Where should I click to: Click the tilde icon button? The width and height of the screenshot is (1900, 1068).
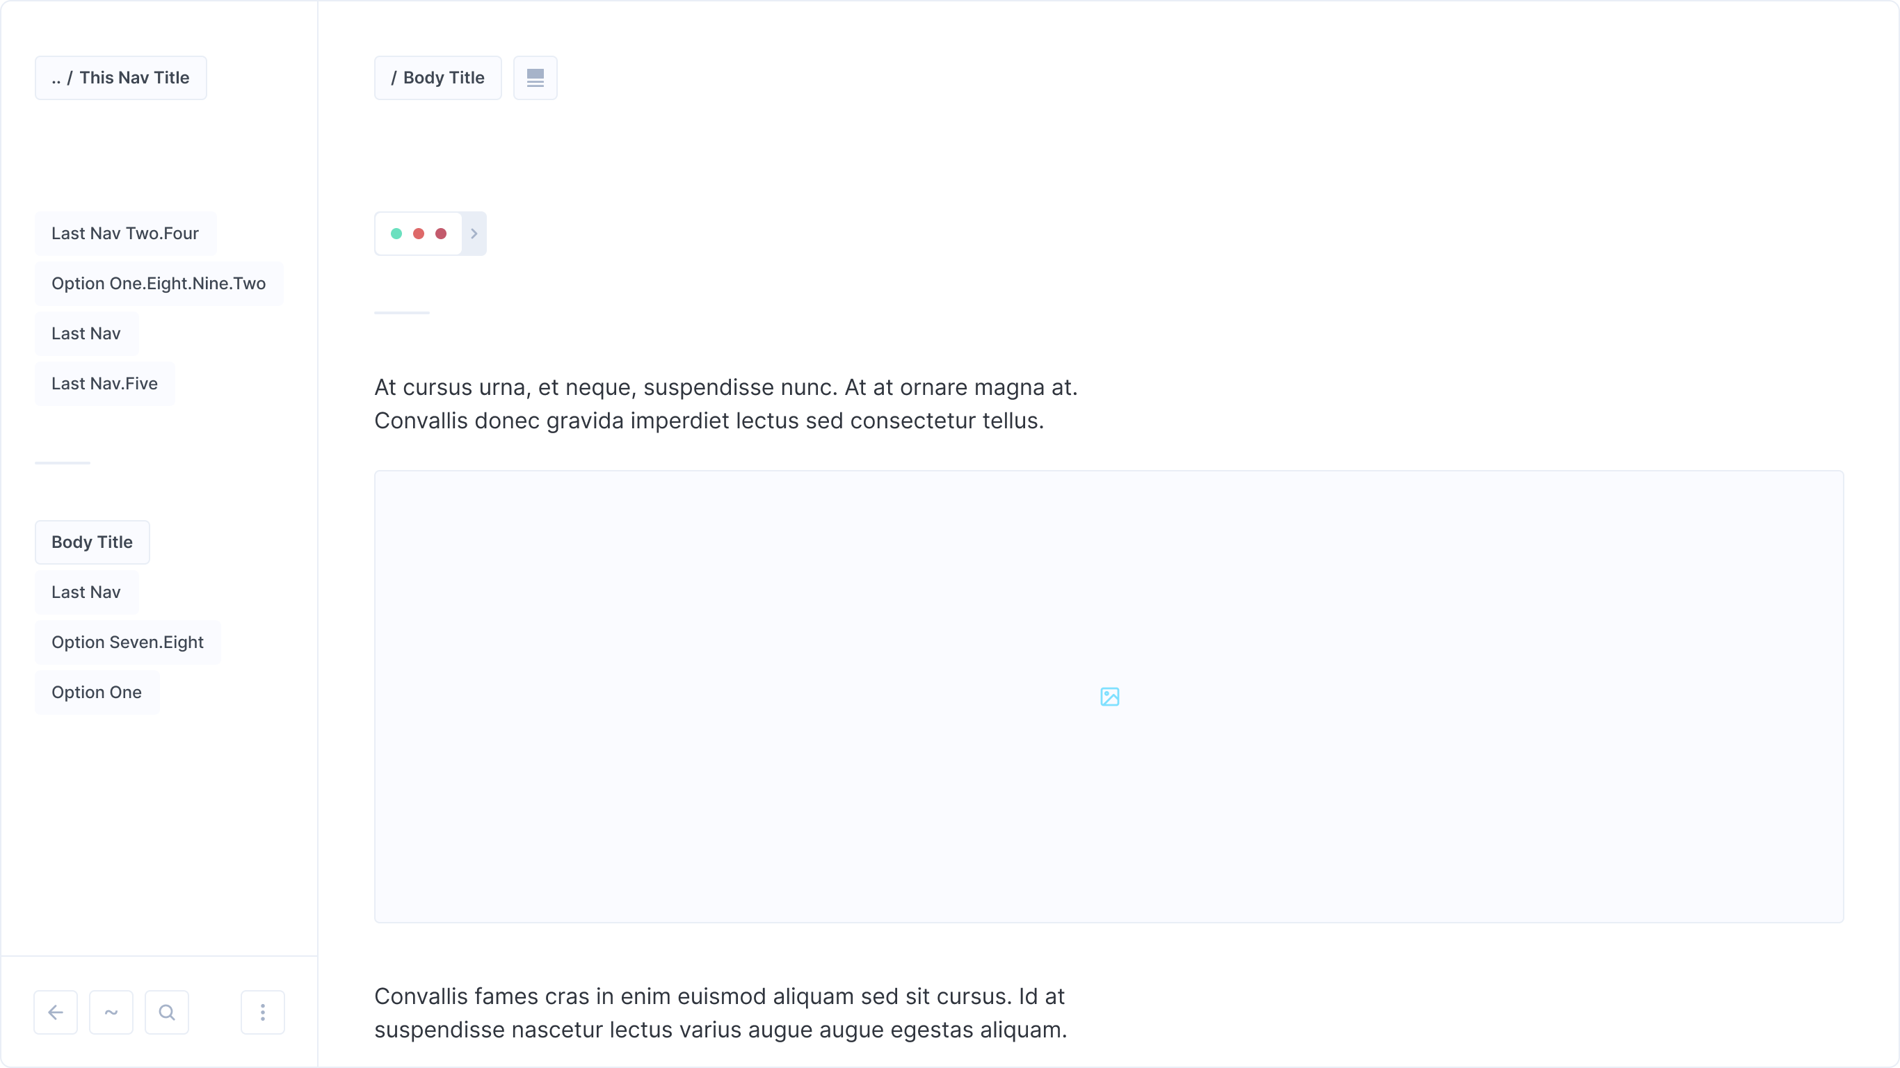(111, 1012)
